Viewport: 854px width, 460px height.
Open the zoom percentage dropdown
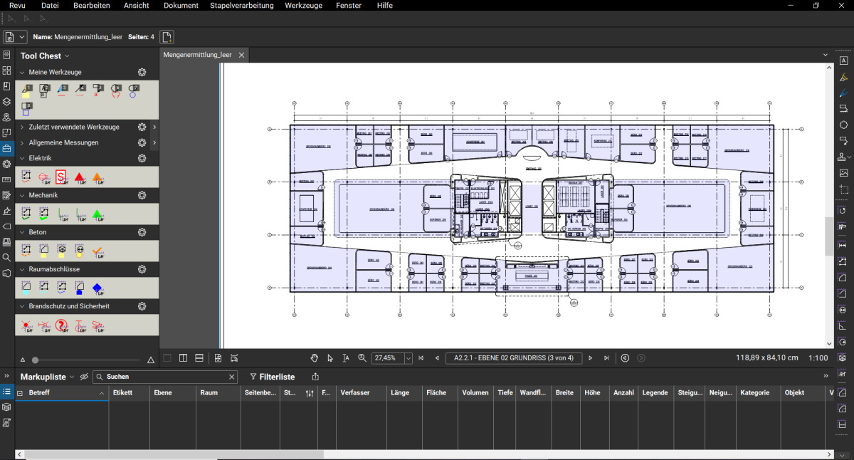click(408, 358)
